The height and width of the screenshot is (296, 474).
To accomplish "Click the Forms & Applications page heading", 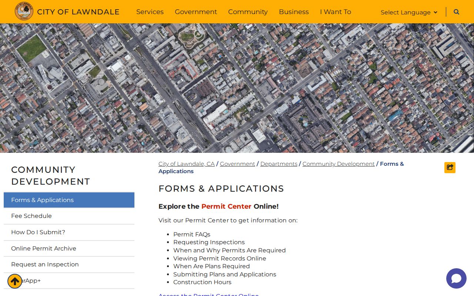I will (x=221, y=189).
